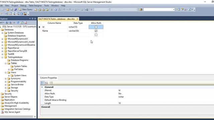Click the Redo arrow icon in the toolbar
214x120 pixels.
(x=70, y=10)
